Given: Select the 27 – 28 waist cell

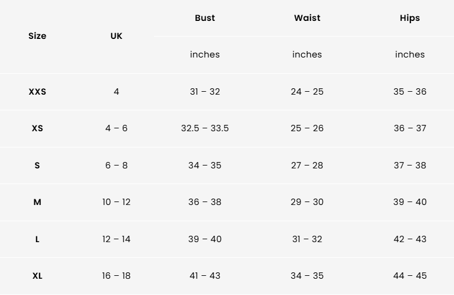Looking at the screenshot, I should [307, 166].
